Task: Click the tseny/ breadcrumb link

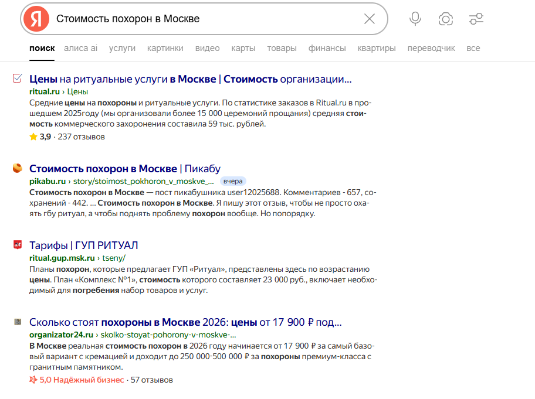Action: pyautogui.click(x=114, y=258)
